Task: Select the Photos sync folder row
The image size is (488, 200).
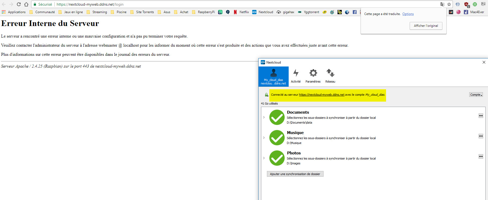Action: tap(373, 158)
